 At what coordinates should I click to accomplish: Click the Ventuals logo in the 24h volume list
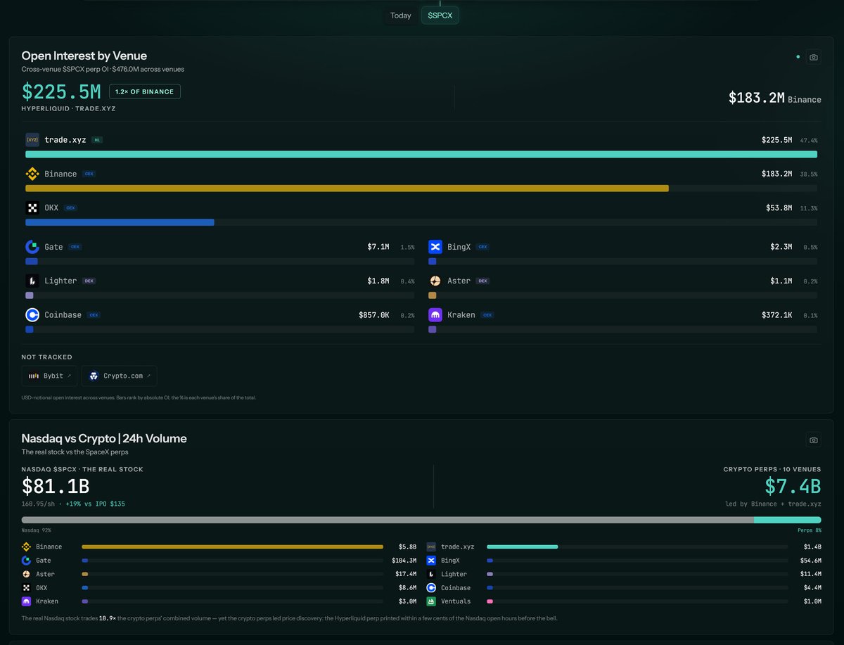(432, 601)
